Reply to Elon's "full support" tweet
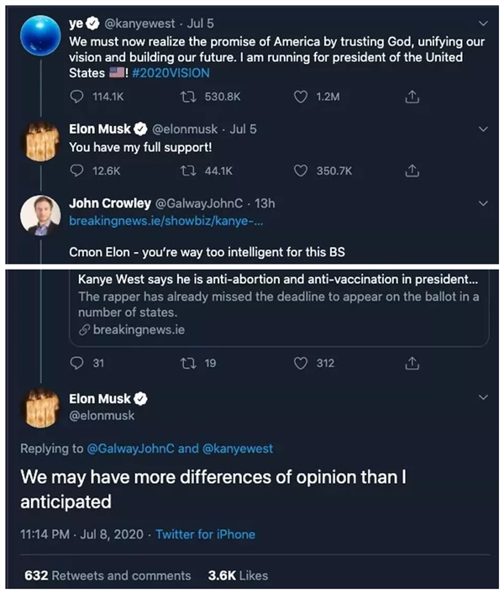Image resolution: width=504 pixels, height=594 pixels. click(77, 171)
